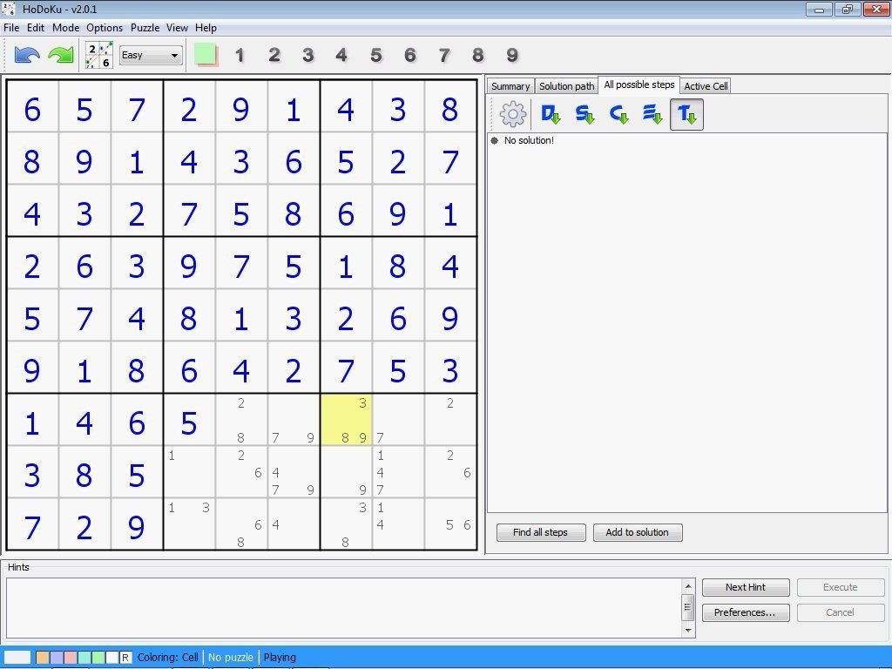Click the R reset coloring button

(125, 658)
